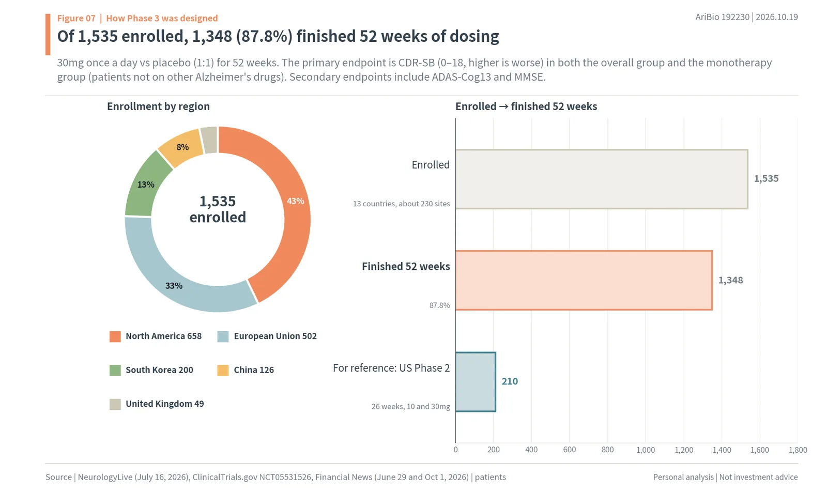Click the US Phase 2 reference bar
Image resolution: width=827 pixels, height=492 pixels.
(476, 382)
